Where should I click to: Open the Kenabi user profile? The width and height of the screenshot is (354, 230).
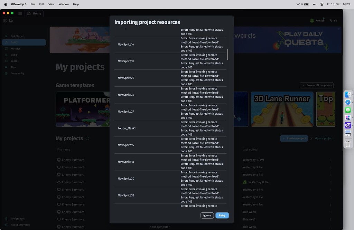point(317,20)
